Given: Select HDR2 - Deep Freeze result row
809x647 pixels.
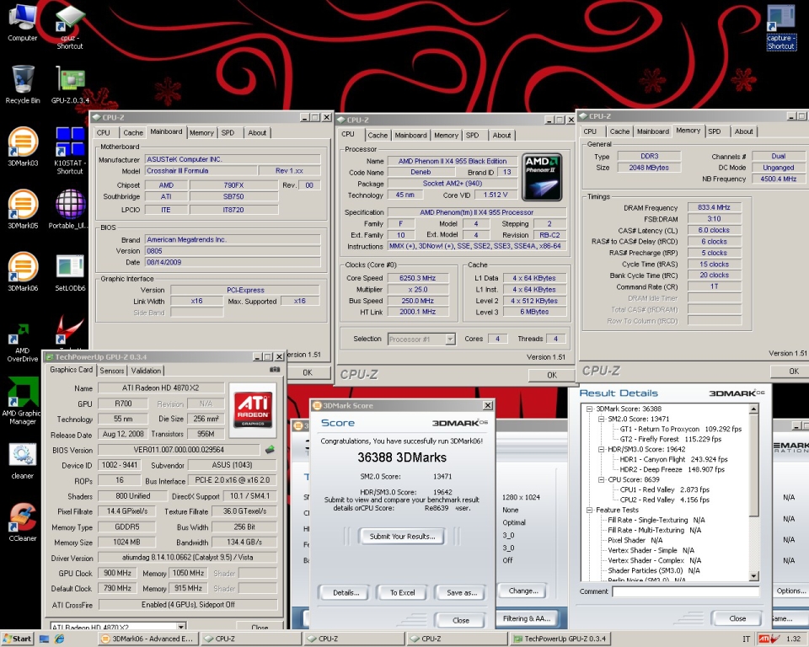Looking at the screenshot, I should (672, 469).
